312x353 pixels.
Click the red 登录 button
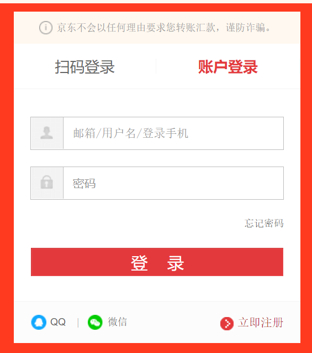[x=157, y=262]
